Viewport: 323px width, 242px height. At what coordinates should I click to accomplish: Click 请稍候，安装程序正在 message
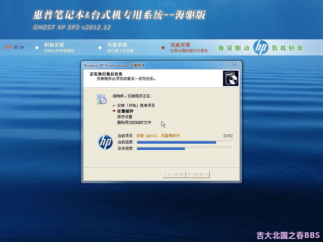coord(132,96)
